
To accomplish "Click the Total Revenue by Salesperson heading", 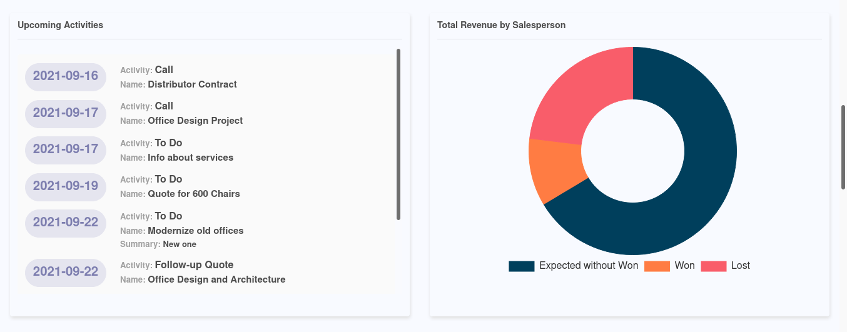I will tap(501, 26).
